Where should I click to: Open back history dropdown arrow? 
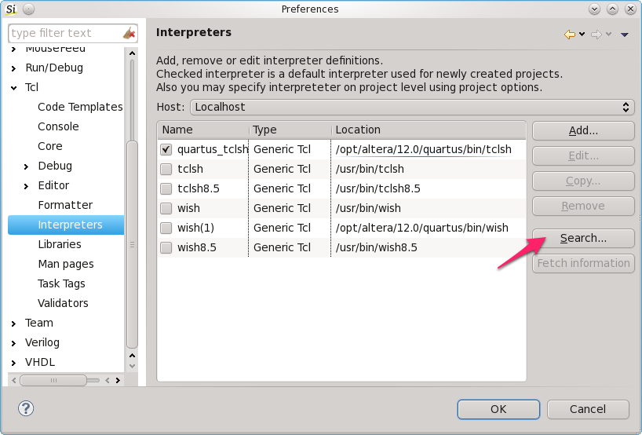(582, 35)
